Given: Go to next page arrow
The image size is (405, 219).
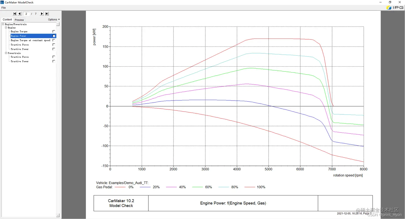Looking at the screenshot, I should tap(42, 14).
